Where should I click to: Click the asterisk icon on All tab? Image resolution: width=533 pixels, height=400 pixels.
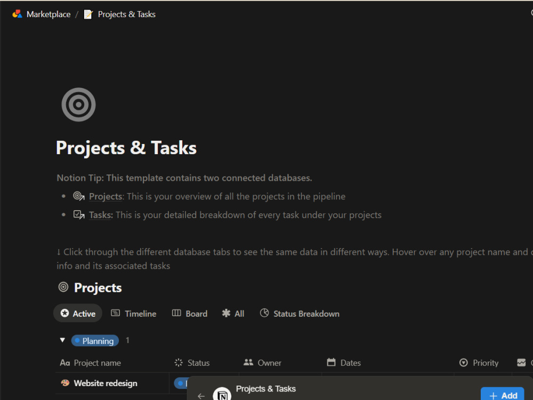coord(226,313)
